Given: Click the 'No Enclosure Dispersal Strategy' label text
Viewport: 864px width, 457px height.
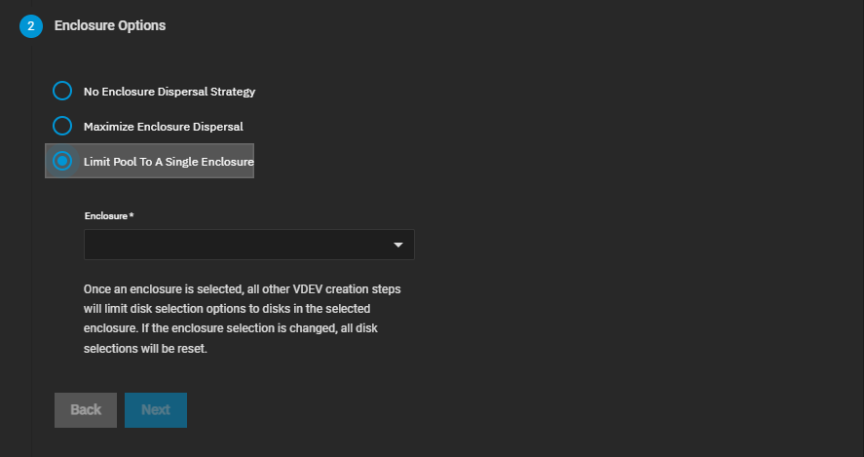Looking at the screenshot, I should point(169,92).
